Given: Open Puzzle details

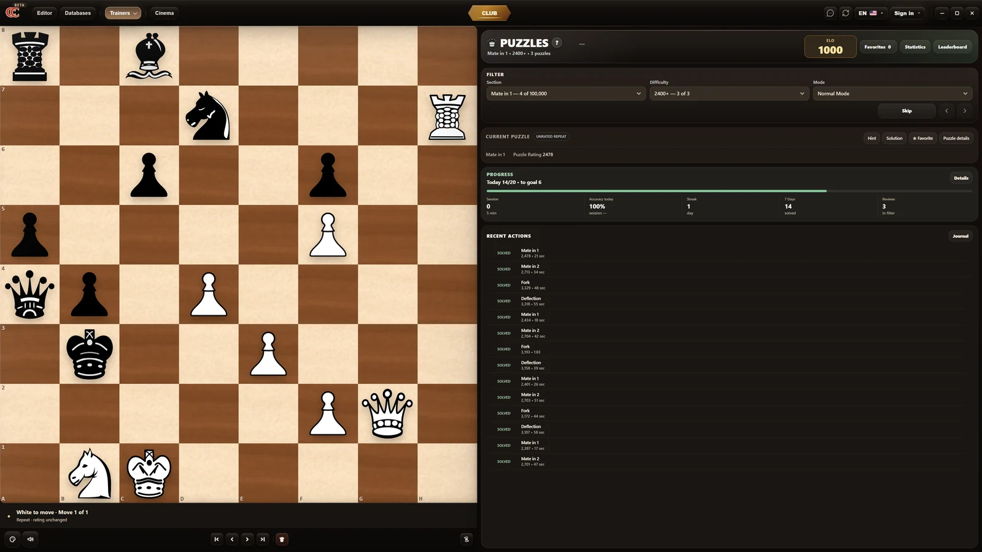Looking at the screenshot, I should tap(956, 138).
